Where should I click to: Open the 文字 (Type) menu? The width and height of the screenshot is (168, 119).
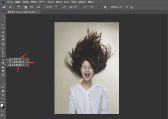pos(42,2)
